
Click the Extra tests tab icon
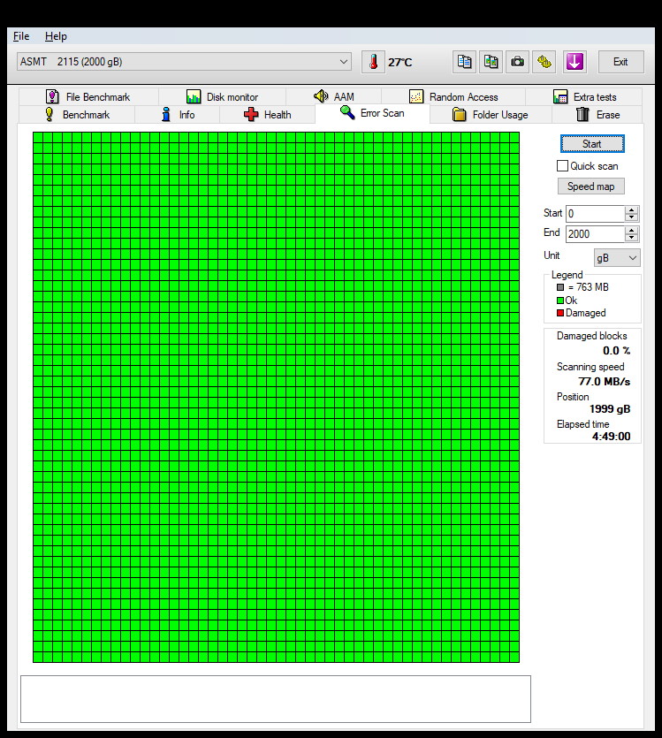559,96
